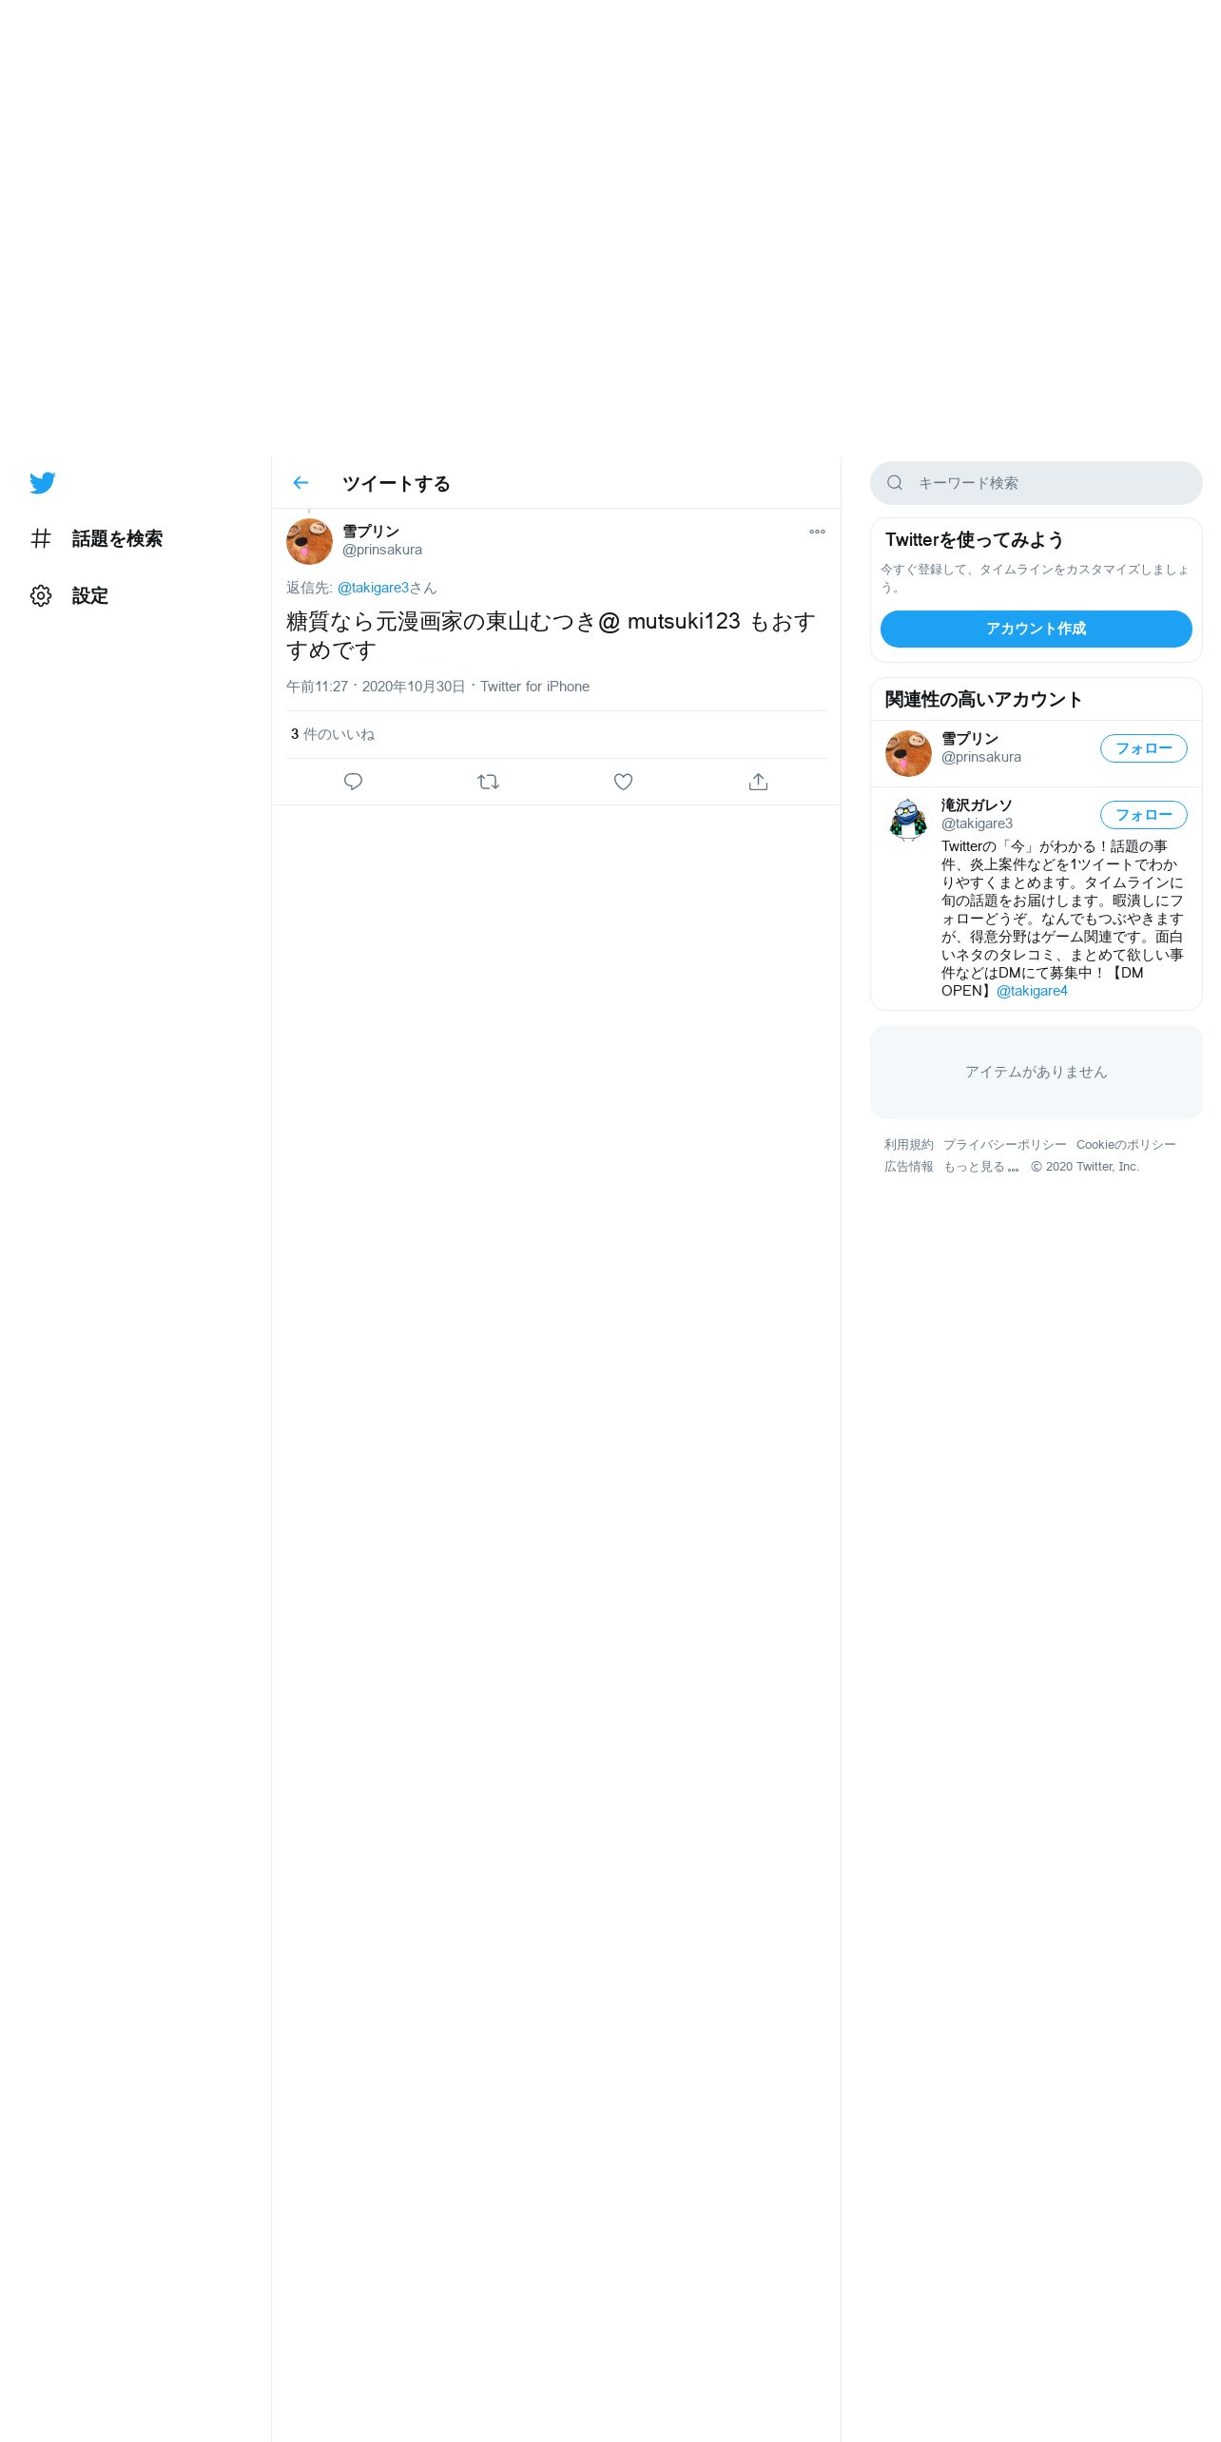Click the hashtag explore icon
Viewport: 1221px width, 2442px height.
tap(41, 539)
